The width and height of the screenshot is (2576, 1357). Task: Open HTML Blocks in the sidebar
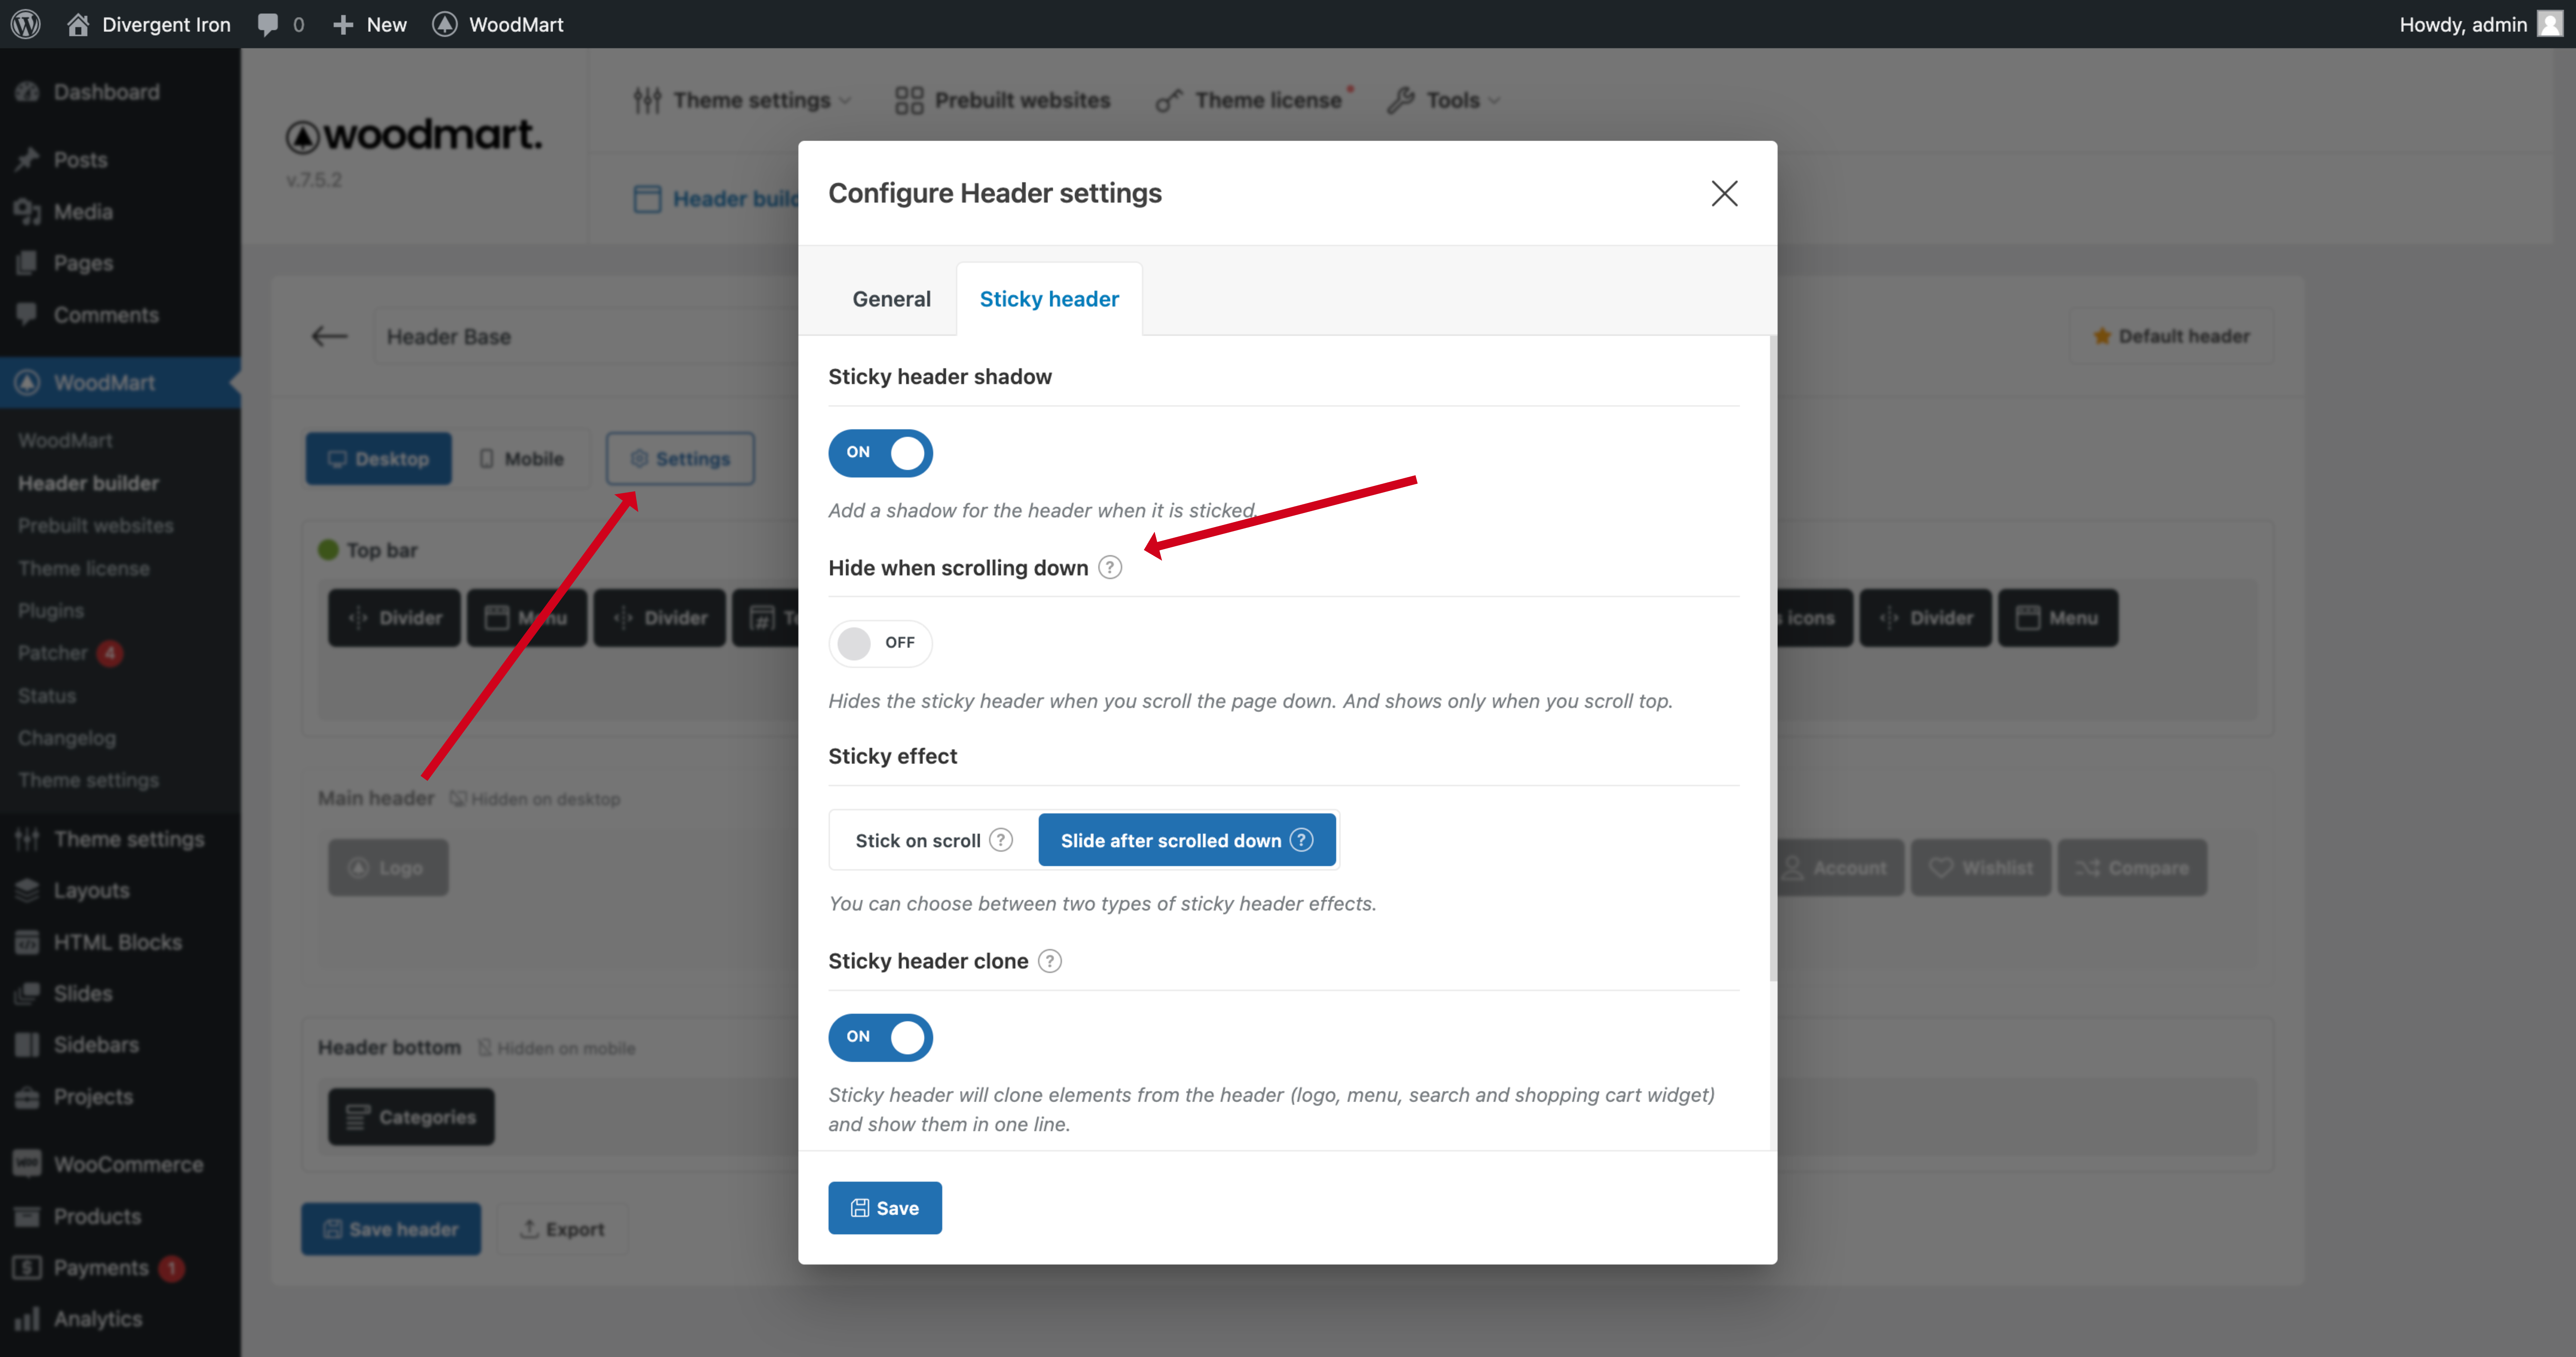120,942
